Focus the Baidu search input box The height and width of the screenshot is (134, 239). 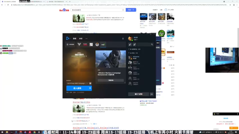96,10
